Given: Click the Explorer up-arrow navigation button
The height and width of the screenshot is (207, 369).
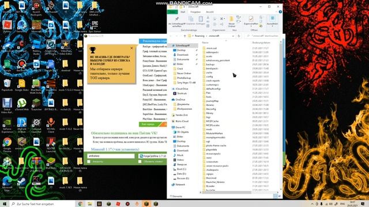Looking at the screenshot, I should coord(184,36).
